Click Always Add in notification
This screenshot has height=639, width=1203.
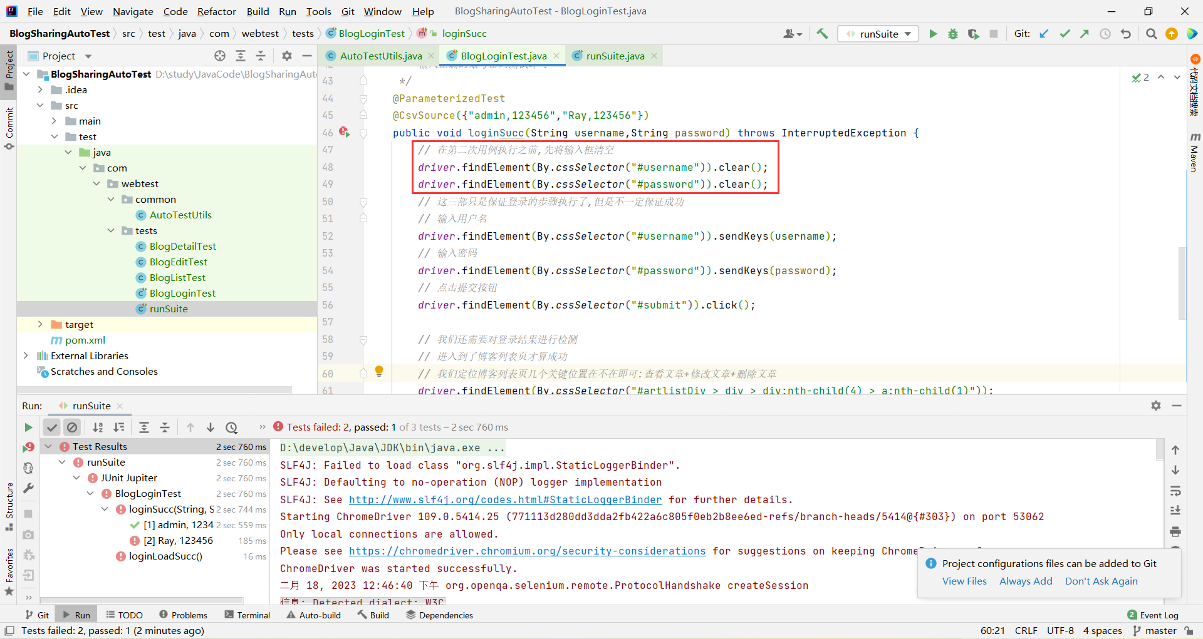click(x=1026, y=581)
